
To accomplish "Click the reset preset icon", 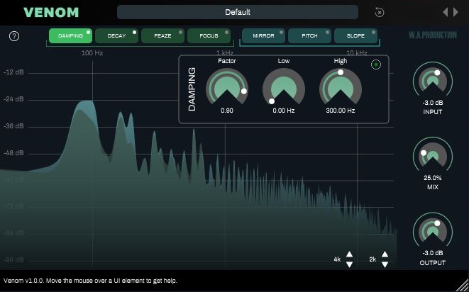I will pos(380,12).
